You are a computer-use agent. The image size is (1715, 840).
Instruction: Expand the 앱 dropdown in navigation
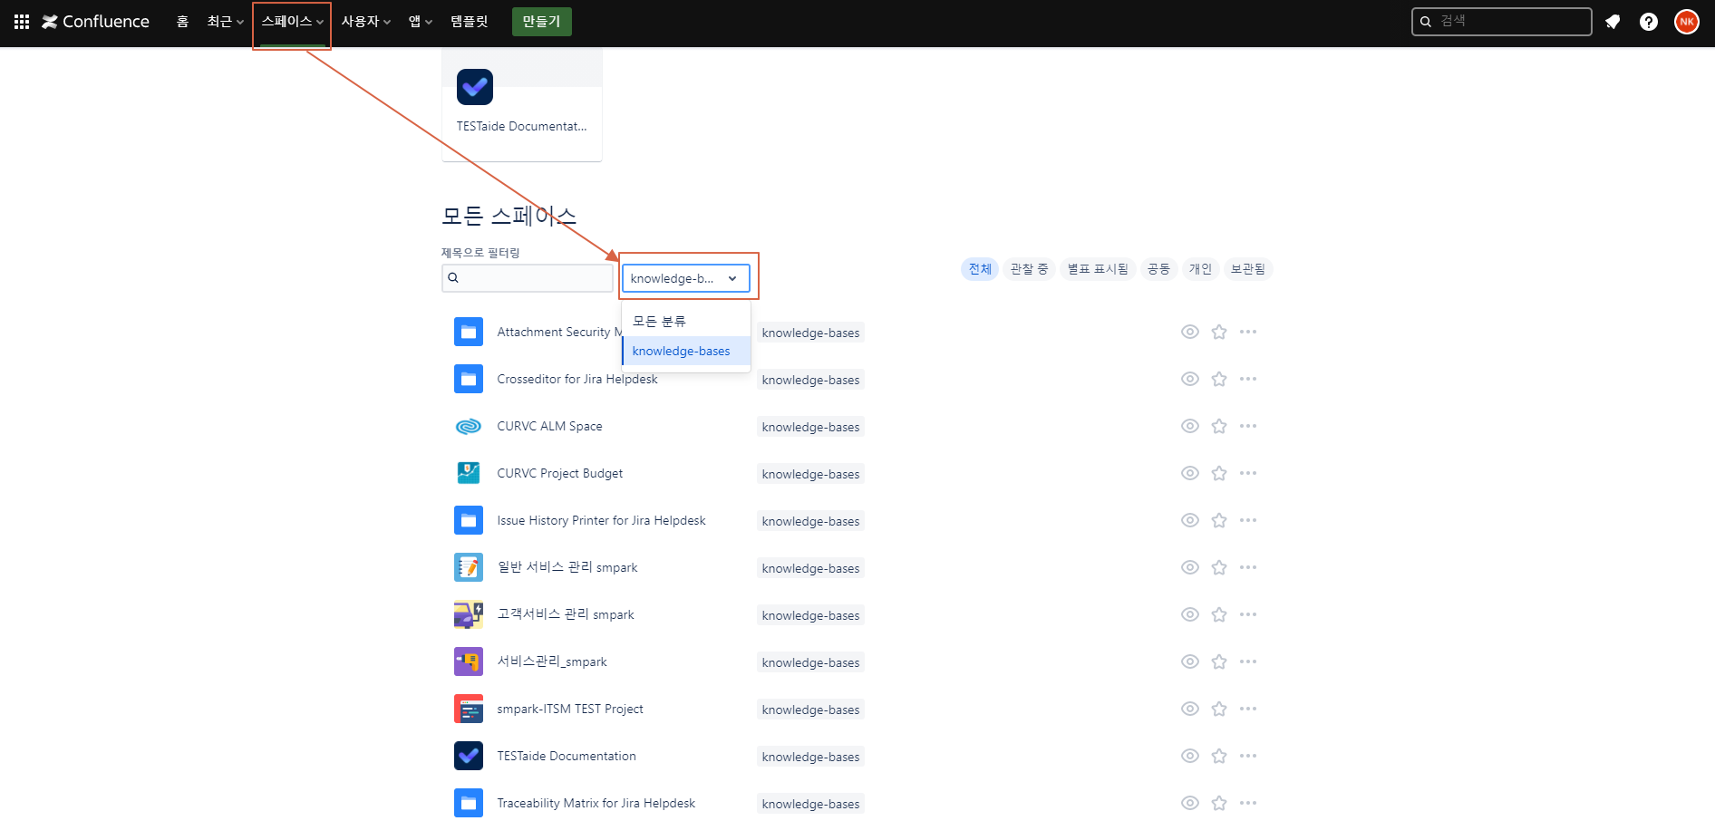click(421, 22)
